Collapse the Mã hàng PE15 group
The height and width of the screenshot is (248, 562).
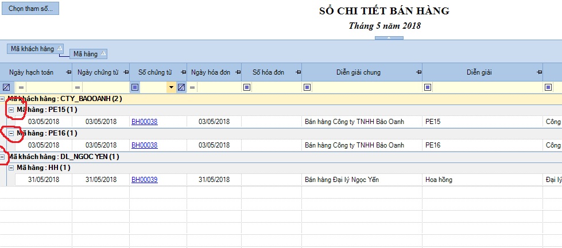[x=11, y=109]
